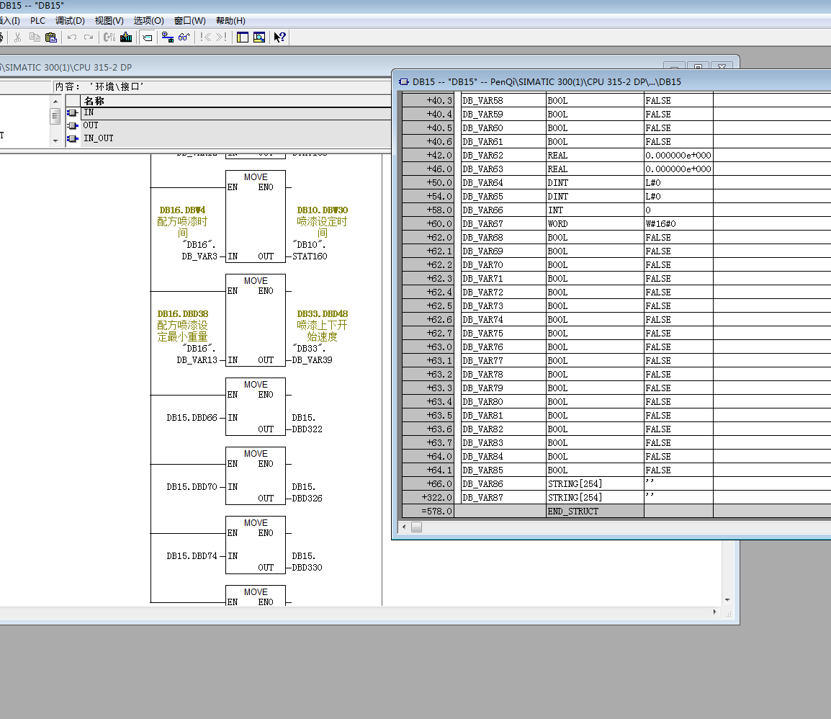The height and width of the screenshot is (719, 831).
Task: Click the DB15.DBD66 MOVE input
Action: (192, 418)
